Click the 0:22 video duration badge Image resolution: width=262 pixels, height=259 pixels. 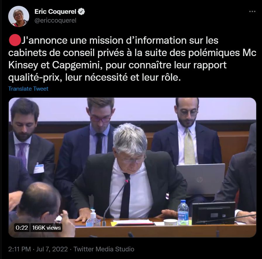pos(22,228)
